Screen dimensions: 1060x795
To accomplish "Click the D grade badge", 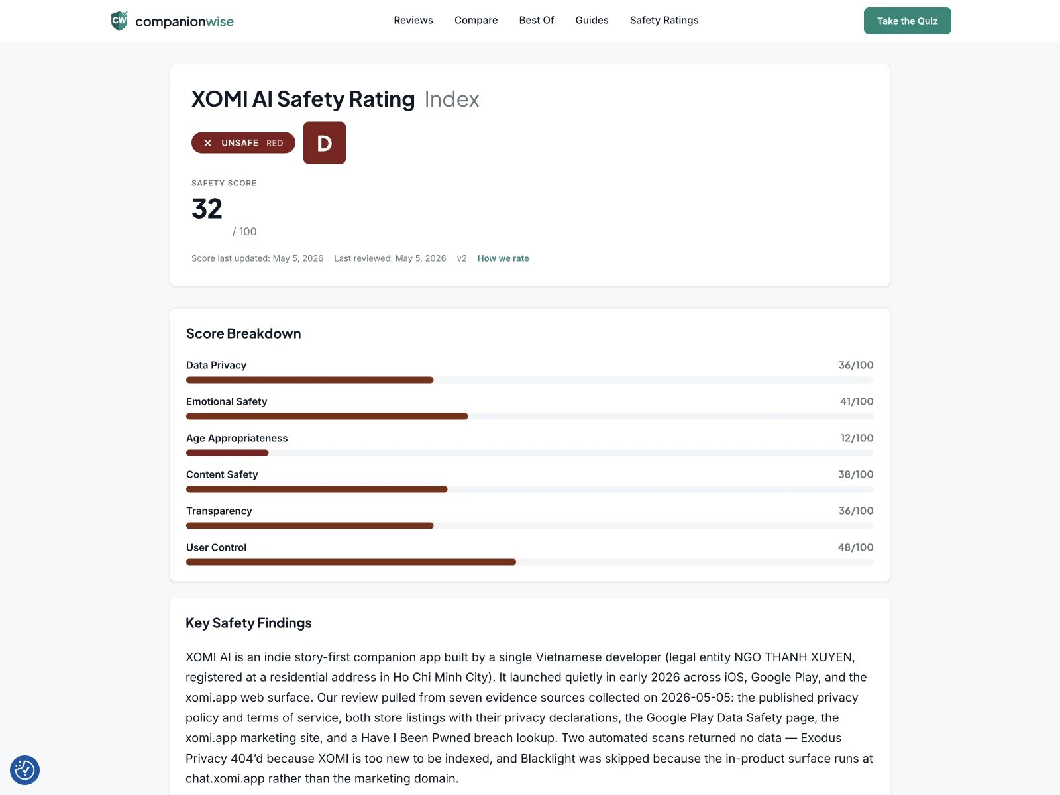I will [x=325, y=142].
